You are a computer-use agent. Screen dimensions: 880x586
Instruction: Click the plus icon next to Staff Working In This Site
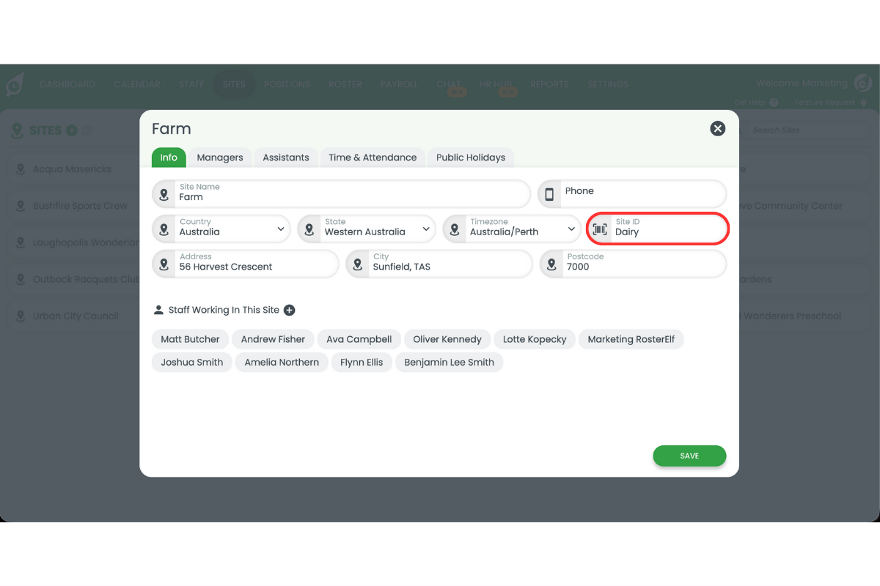289,310
